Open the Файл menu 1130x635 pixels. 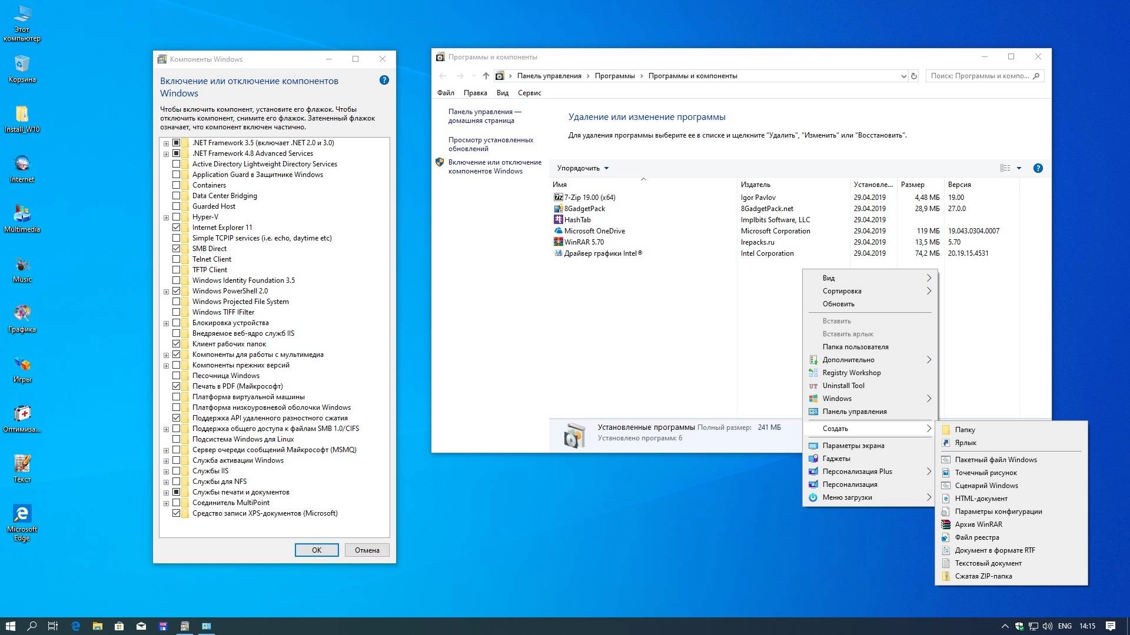tap(446, 93)
